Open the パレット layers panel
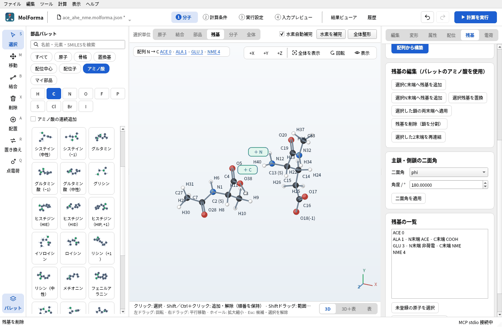Viewport: 502px width, 327px height. click(x=13, y=303)
